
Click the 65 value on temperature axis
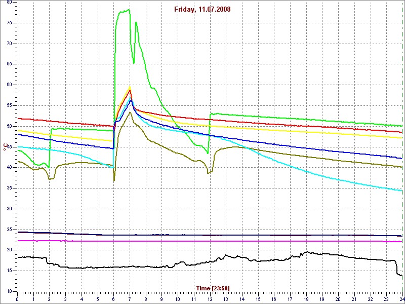pos(9,64)
